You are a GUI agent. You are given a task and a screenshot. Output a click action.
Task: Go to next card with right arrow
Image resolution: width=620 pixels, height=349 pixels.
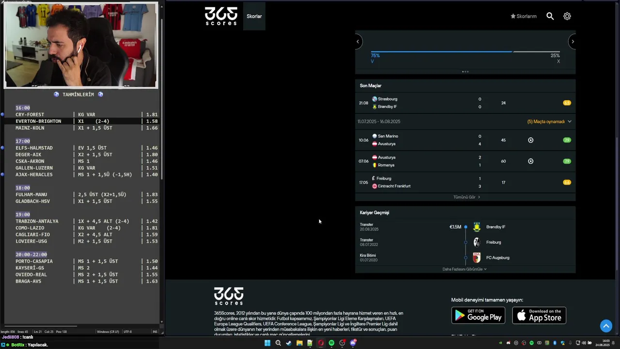[x=573, y=41]
